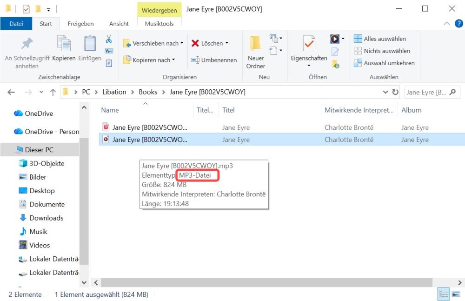This screenshot has height=301, width=465.
Task: Click Libation in the address path
Action: coord(114,92)
